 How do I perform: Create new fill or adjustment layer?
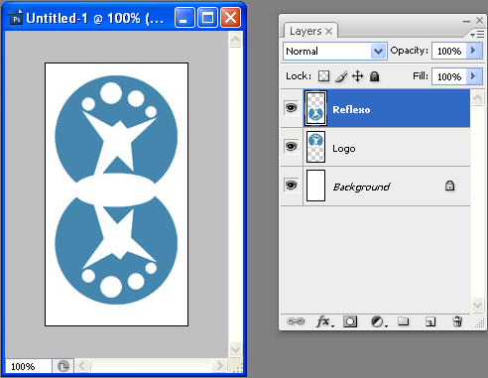(378, 321)
